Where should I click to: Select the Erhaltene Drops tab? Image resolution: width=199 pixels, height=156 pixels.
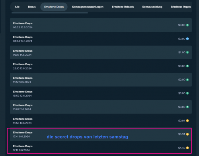[54, 7]
